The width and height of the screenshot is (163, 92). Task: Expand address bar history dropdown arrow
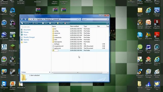(77, 19)
